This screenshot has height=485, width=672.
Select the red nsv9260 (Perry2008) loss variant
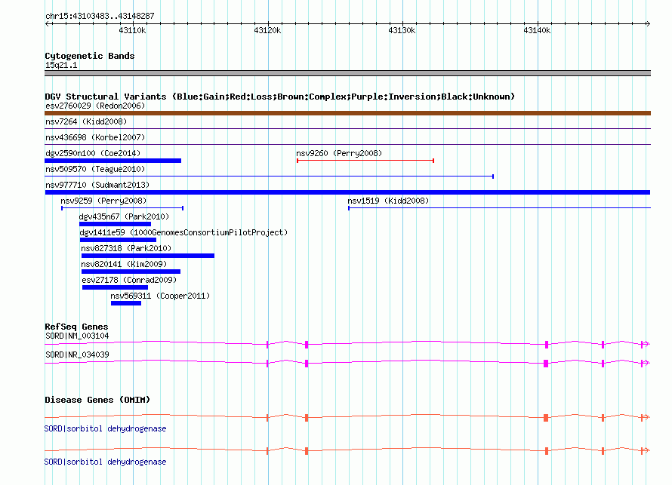[365, 161]
